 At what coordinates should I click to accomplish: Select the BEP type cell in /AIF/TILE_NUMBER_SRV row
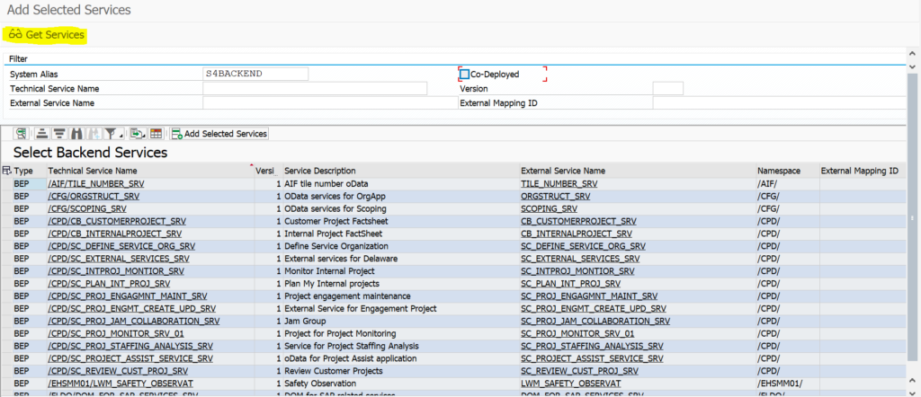[30, 183]
